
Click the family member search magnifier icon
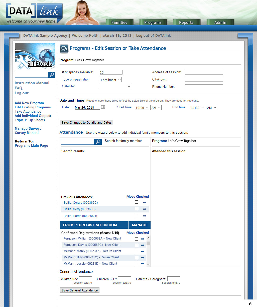(x=98, y=142)
